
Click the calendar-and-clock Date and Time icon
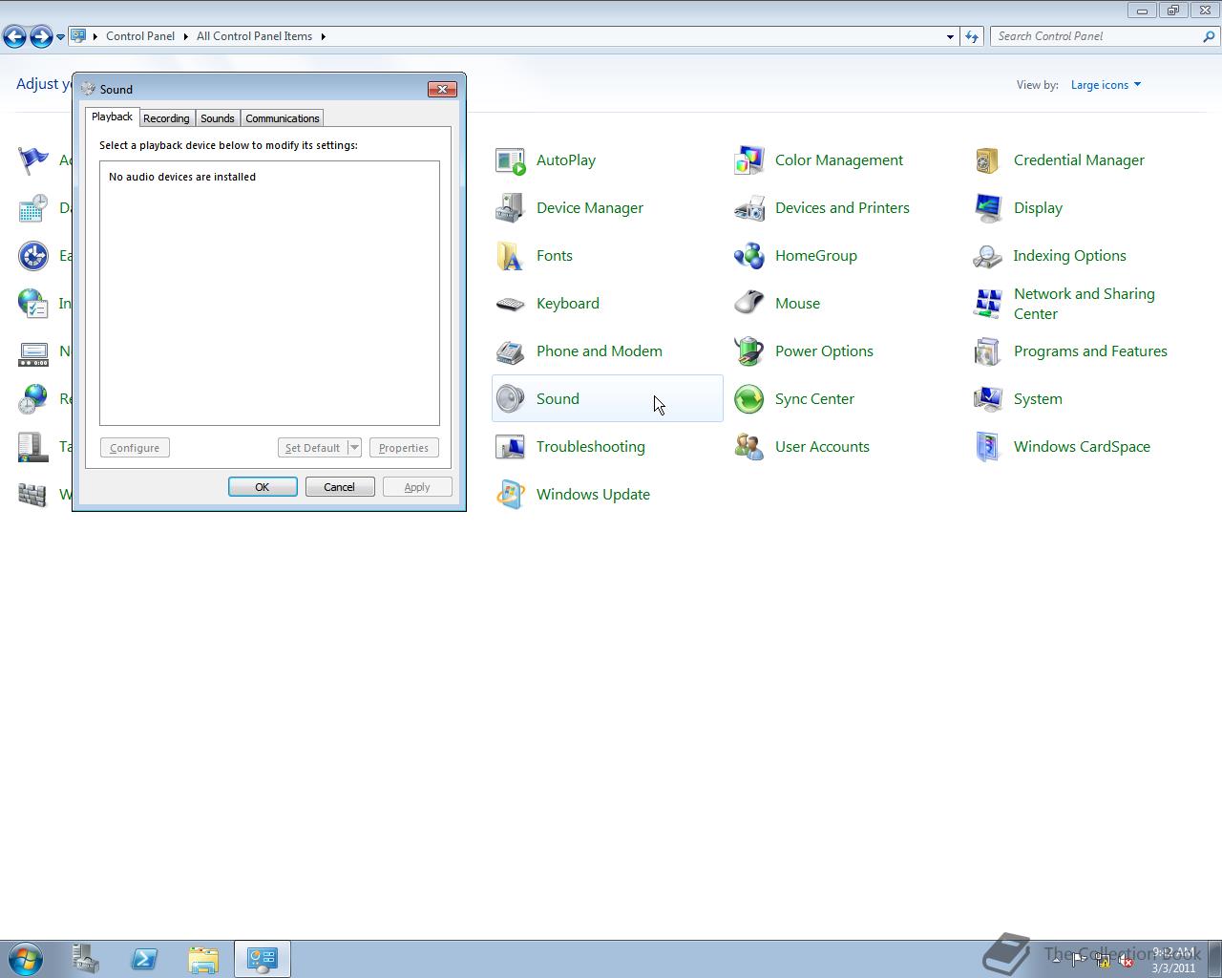(x=32, y=208)
